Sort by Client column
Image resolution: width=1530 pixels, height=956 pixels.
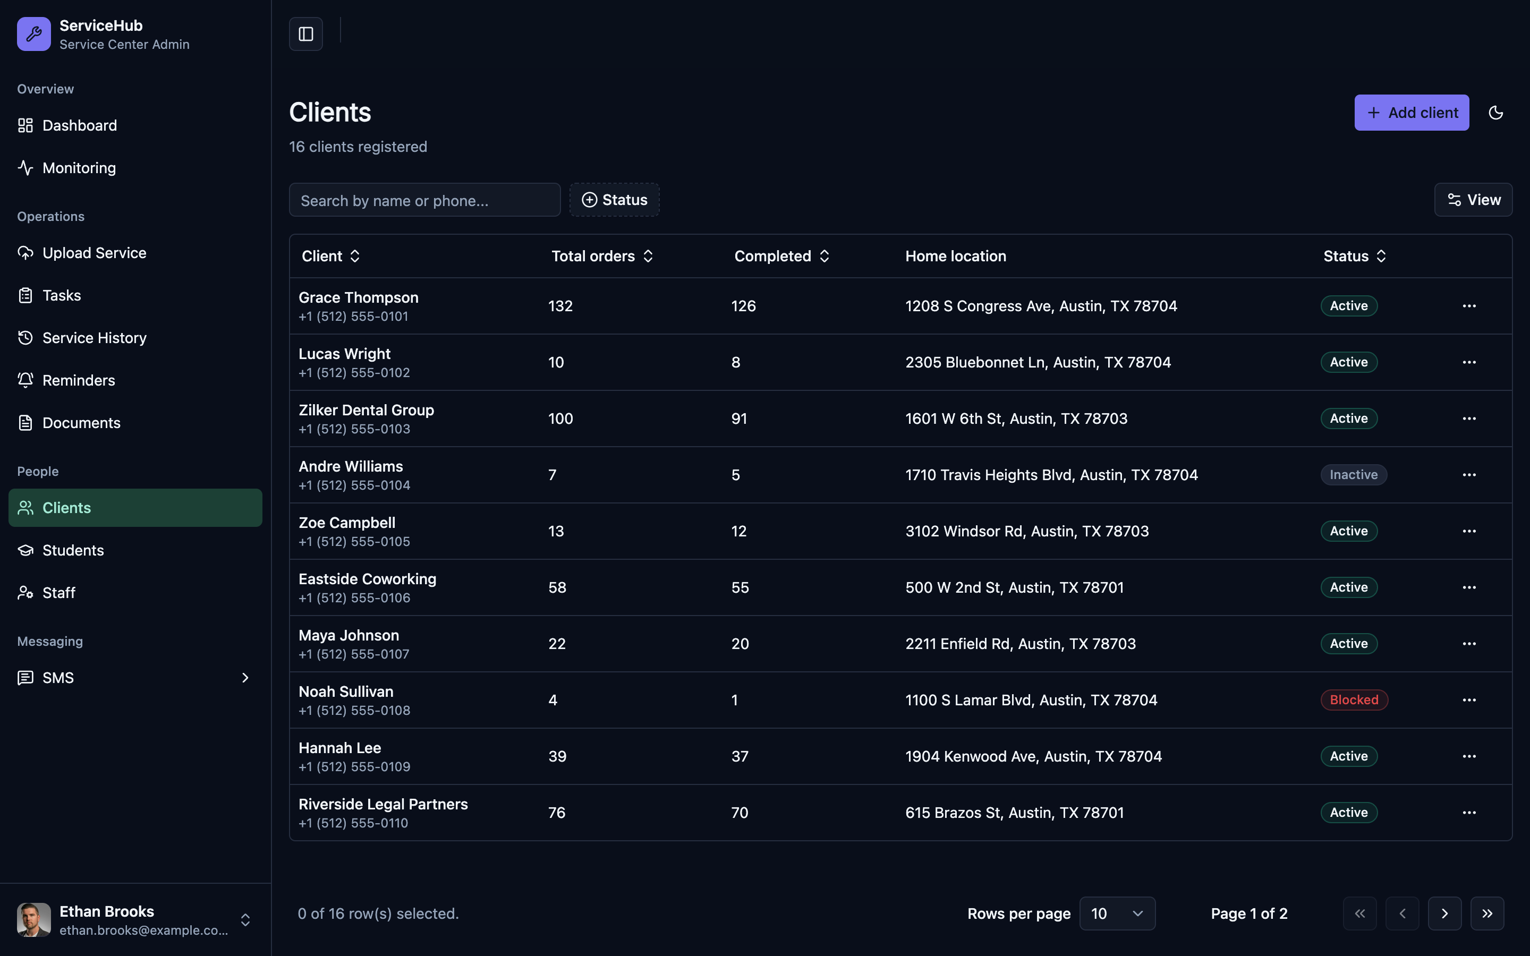pos(330,256)
